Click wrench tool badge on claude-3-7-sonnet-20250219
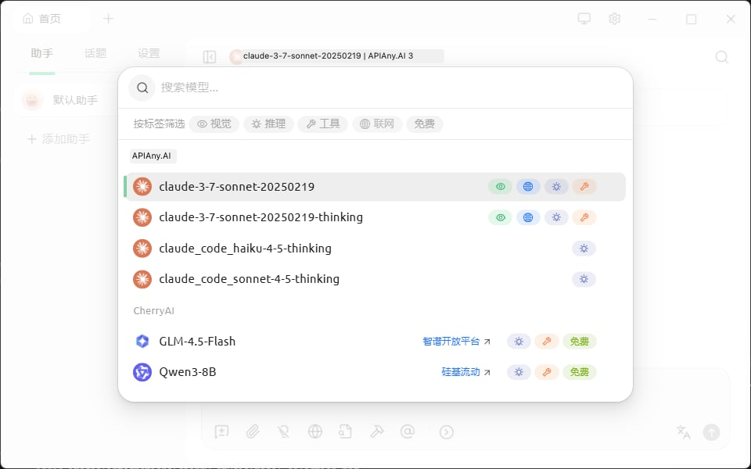The height and width of the screenshot is (469, 751). [584, 187]
